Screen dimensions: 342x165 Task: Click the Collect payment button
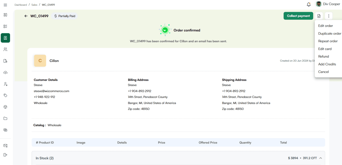[x=298, y=16]
